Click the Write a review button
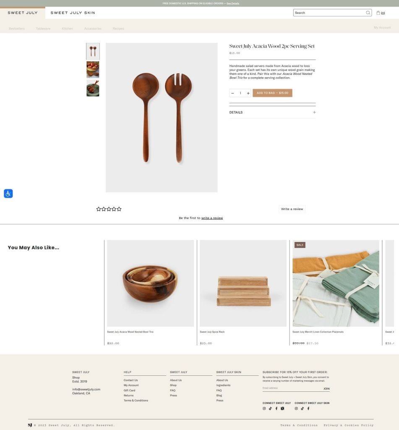Screen dimensions: 399x430 pos(292,209)
